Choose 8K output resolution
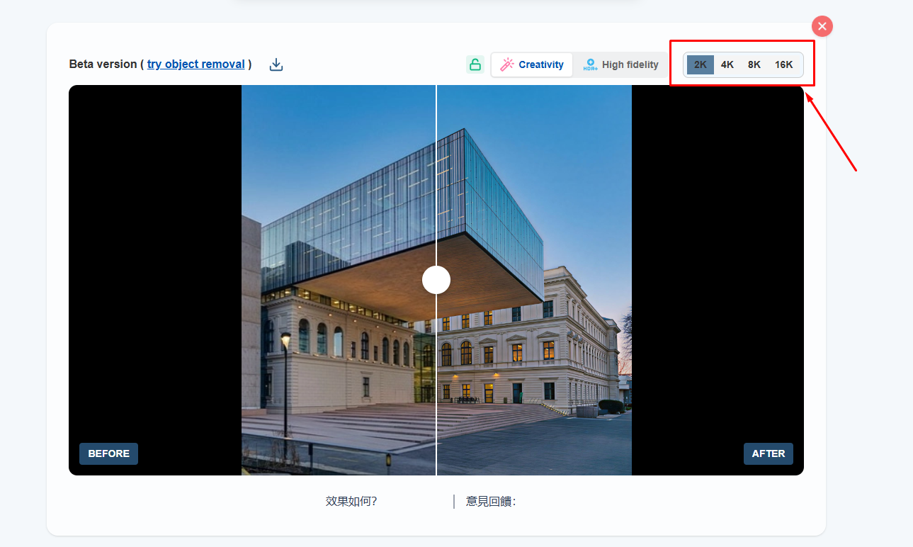 pyautogui.click(x=754, y=64)
